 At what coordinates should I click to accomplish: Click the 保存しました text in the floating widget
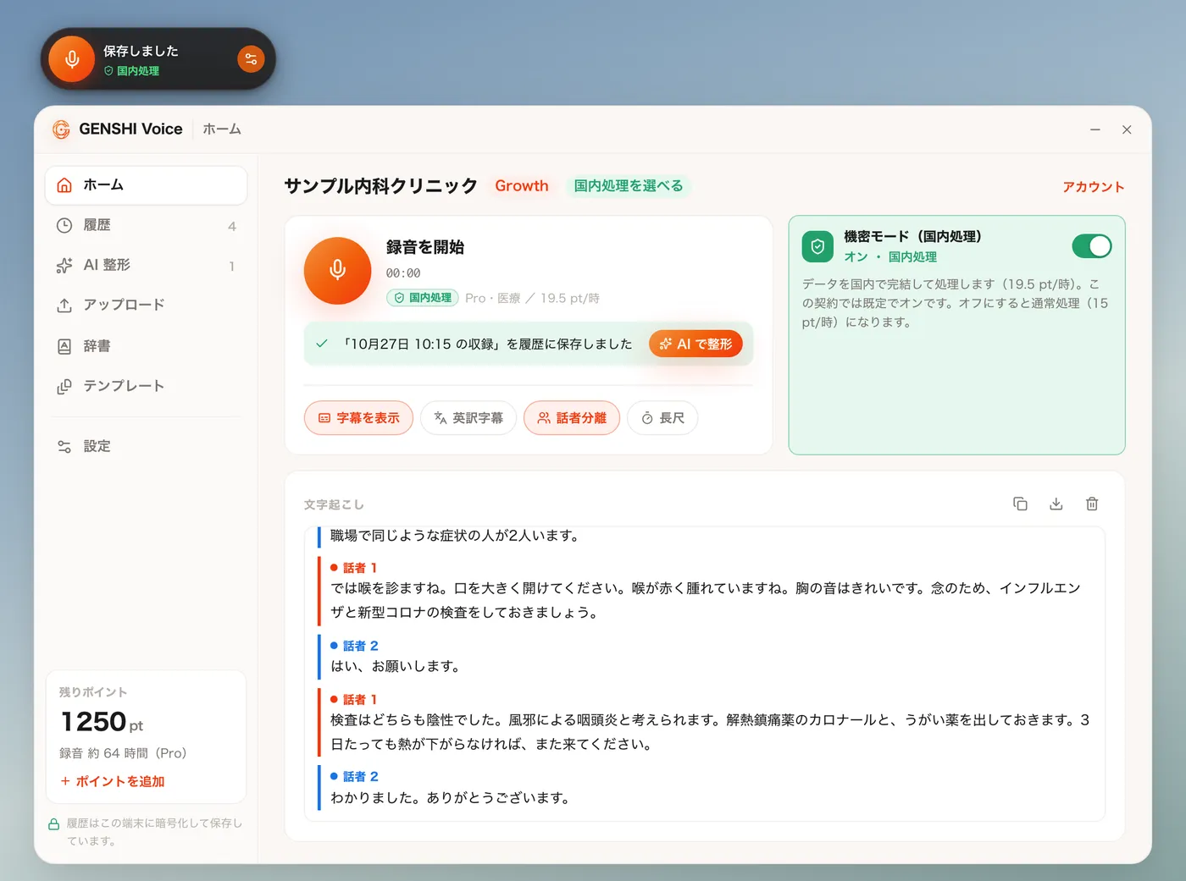point(141,51)
